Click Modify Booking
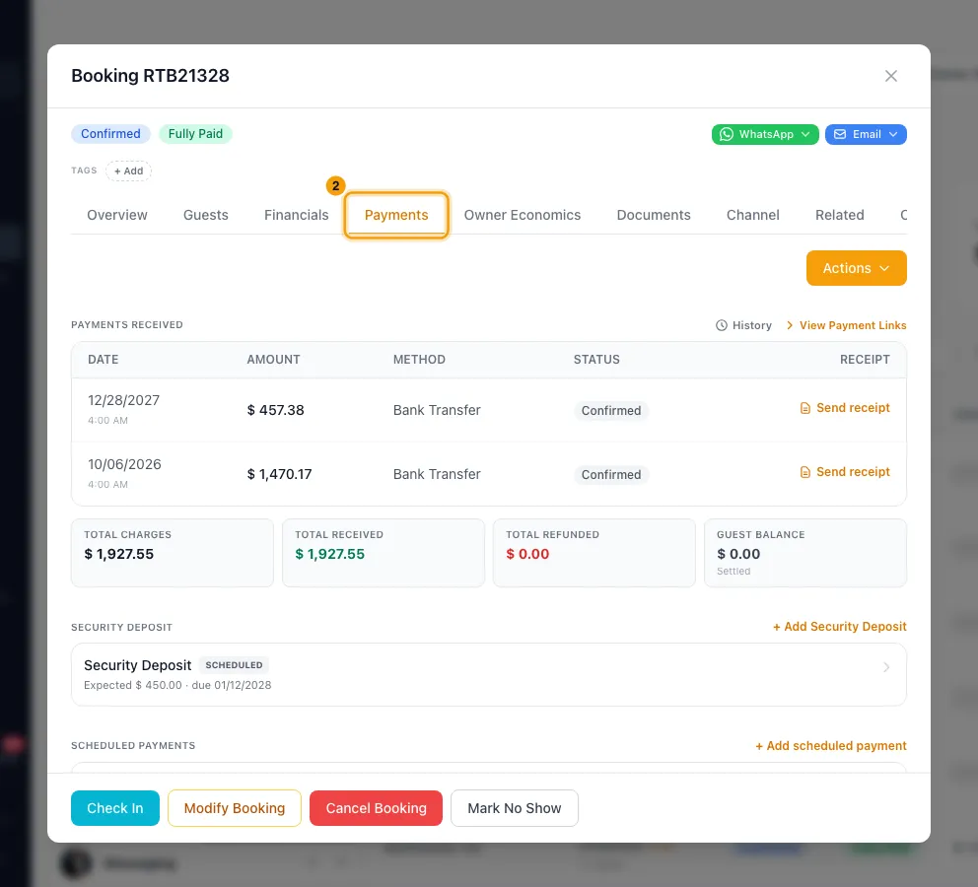The image size is (978, 887). pyautogui.click(x=235, y=808)
